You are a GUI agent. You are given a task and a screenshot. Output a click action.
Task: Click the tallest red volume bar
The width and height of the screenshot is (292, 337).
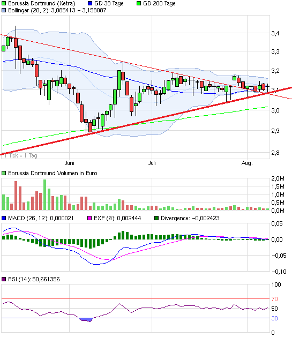[x=16, y=196]
